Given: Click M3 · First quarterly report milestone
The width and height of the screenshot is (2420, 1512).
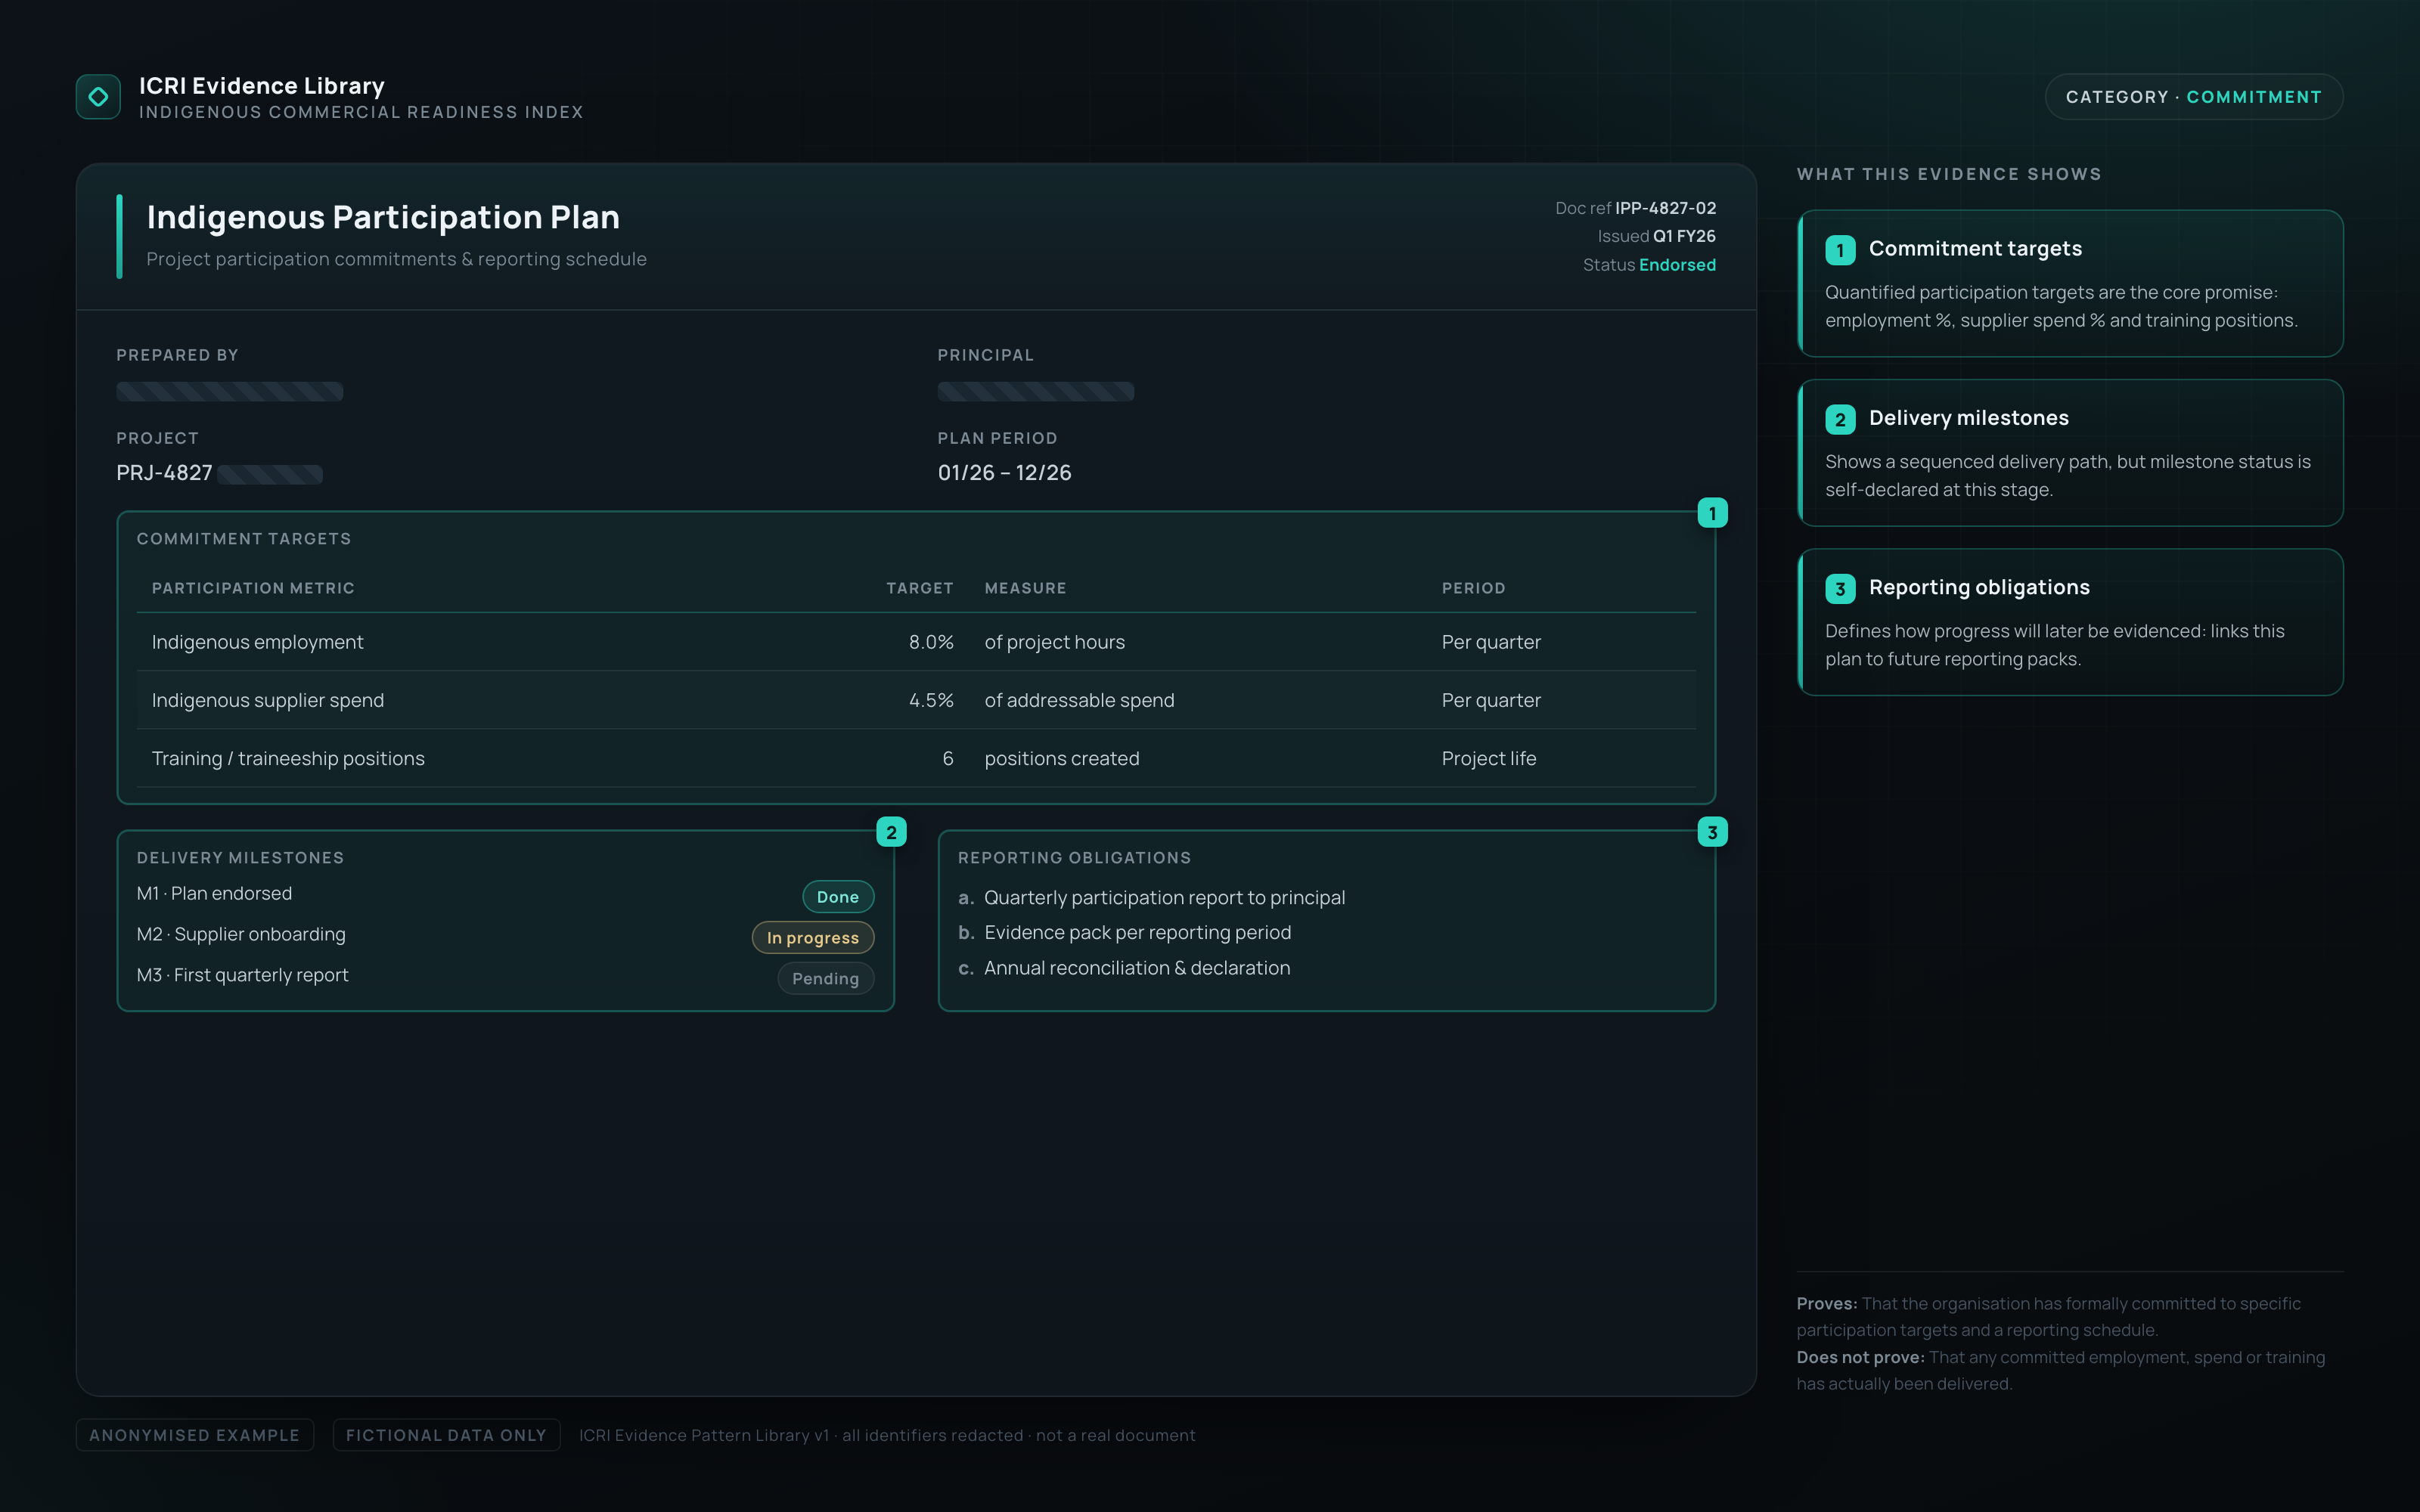Looking at the screenshot, I should [242, 975].
